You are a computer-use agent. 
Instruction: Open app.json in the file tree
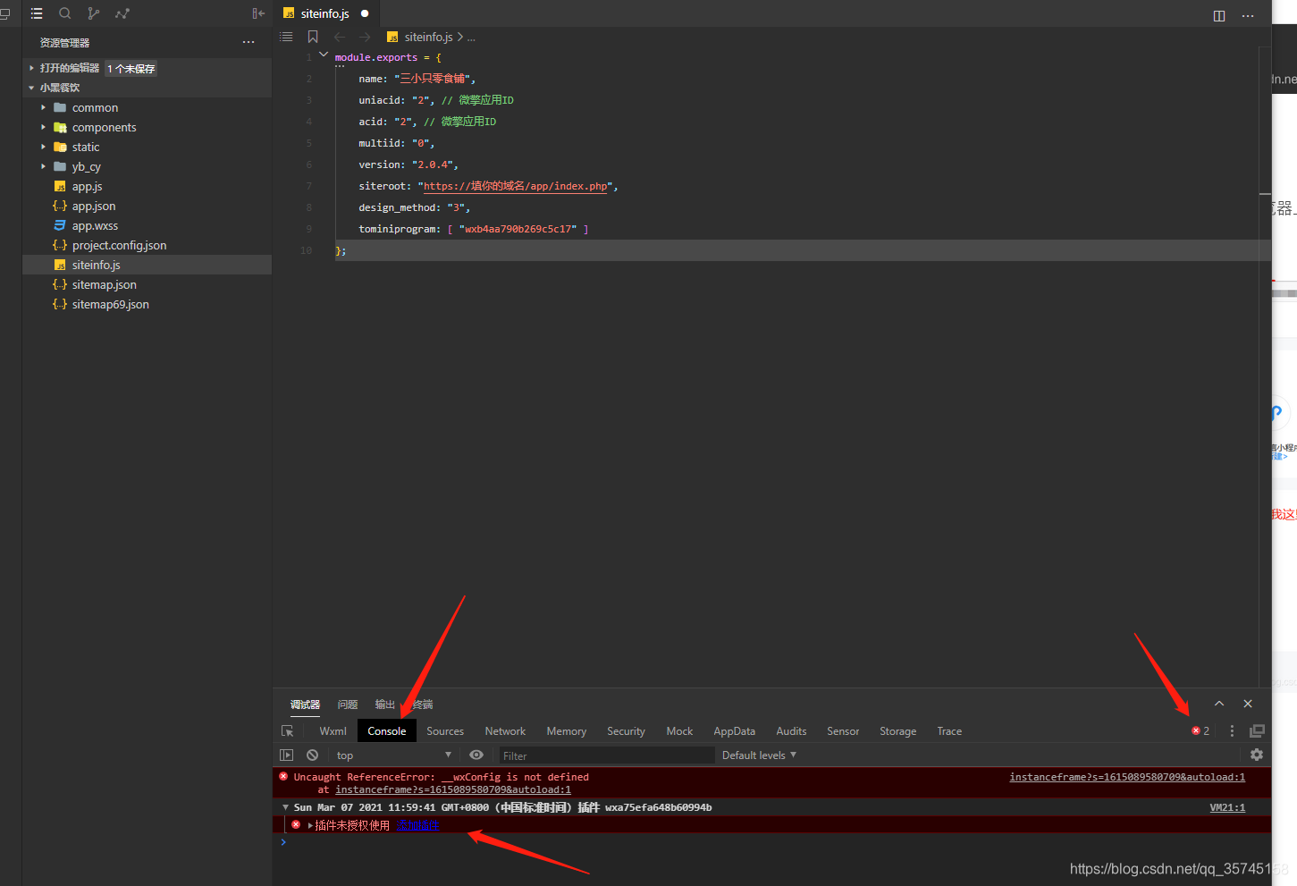coord(94,206)
